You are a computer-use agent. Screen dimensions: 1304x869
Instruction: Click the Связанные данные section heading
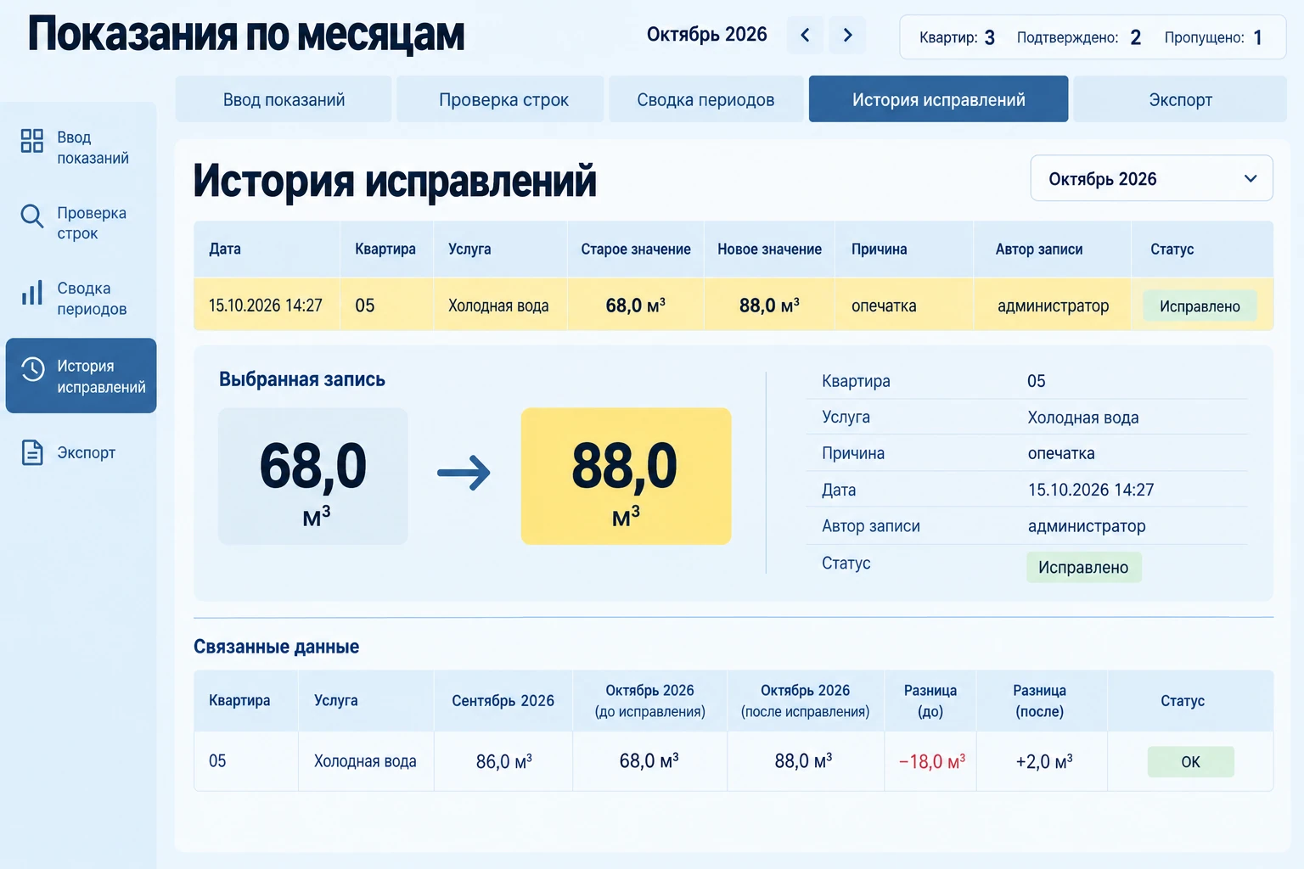coord(276,647)
